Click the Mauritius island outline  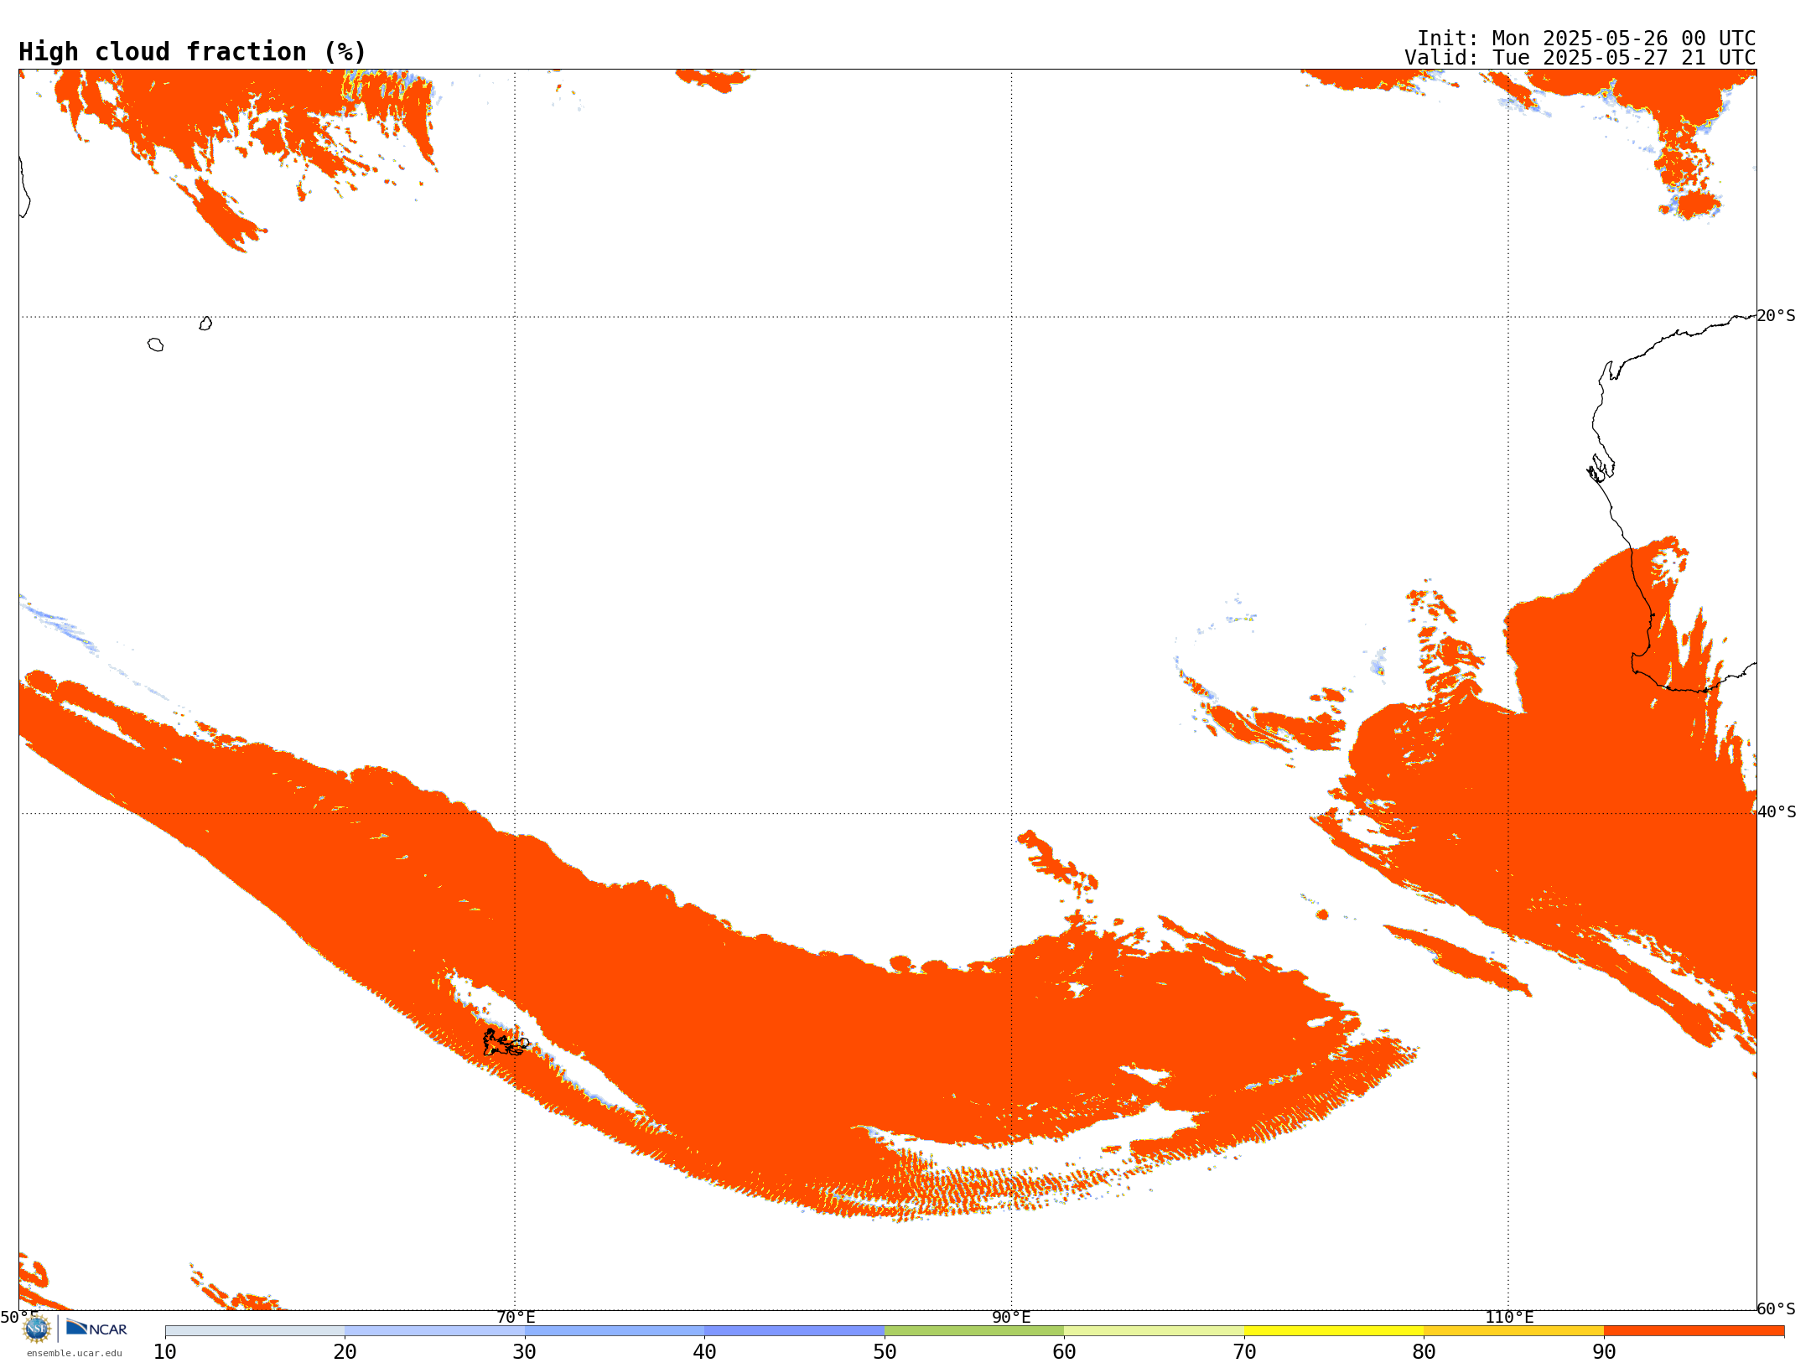[x=205, y=324]
